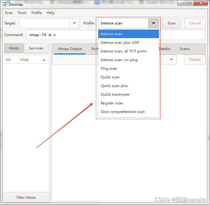Expand the Nmap output scan selector dropdown

(171, 60)
